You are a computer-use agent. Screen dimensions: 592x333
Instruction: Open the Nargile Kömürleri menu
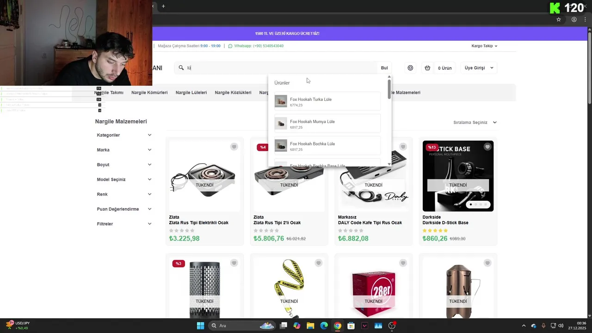(149, 92)
